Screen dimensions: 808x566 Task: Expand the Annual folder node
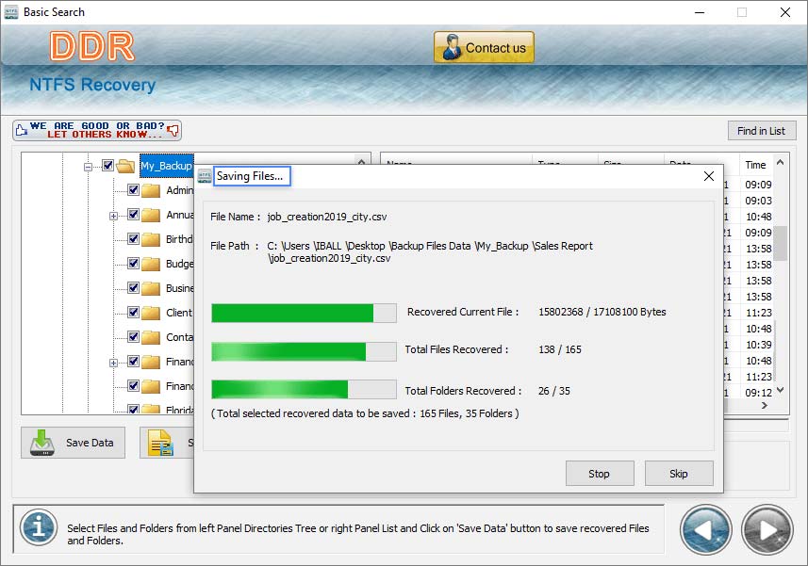pos(113,216)
